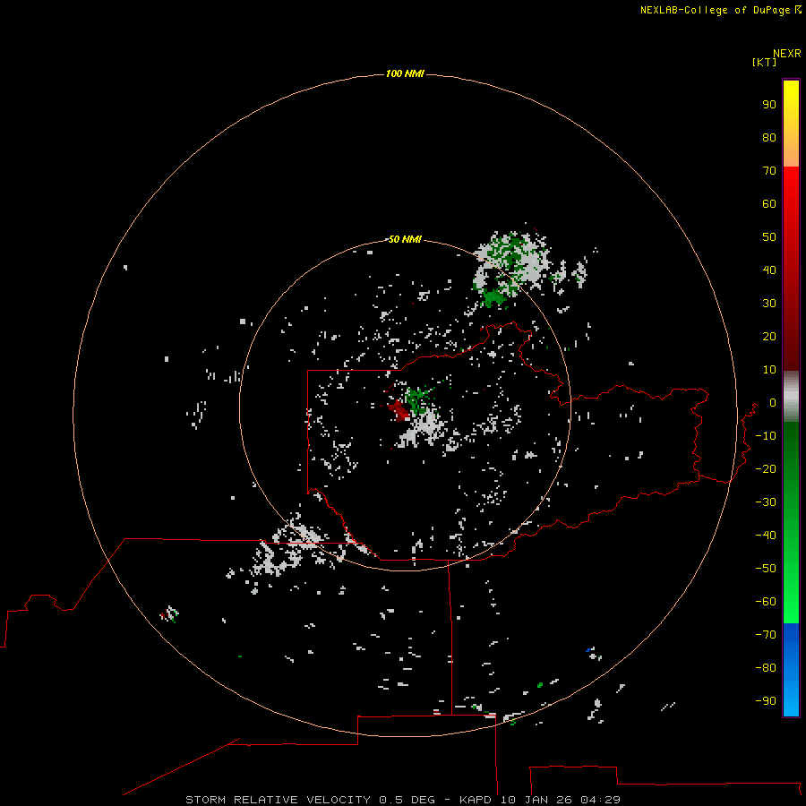Viewport: 806px width, 806px height.
Task: Click the -20 value on velocity scale
Action: pyautogui.click(x=766, y=468)
